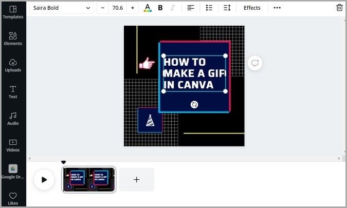Click the rotate handle below text box

[194, 105]
